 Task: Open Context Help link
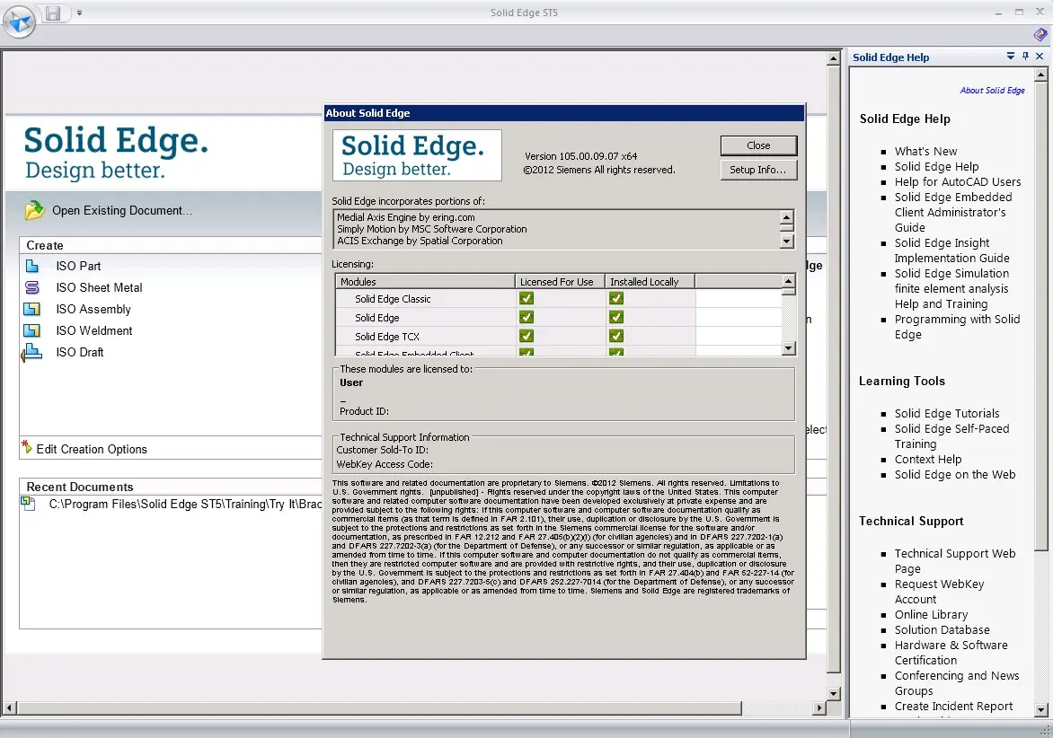tap(928, 460)
